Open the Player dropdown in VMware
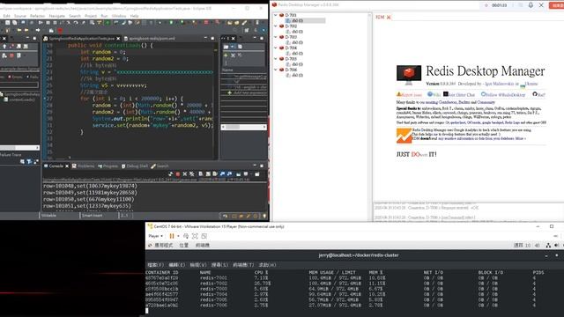The height and width of the screenshot is (317, 564). [155, 236]
